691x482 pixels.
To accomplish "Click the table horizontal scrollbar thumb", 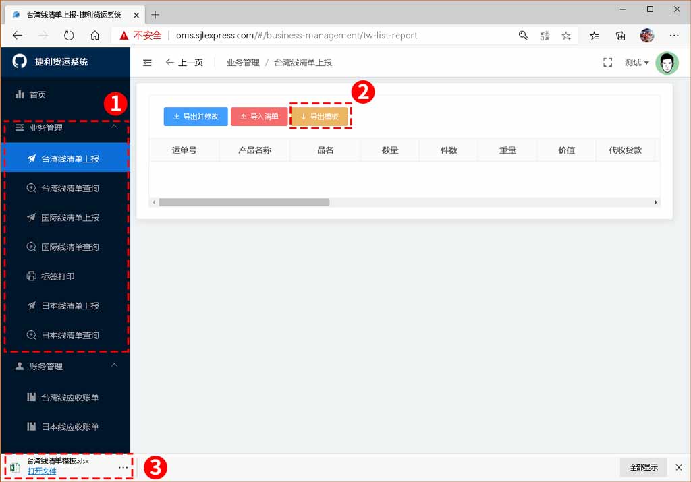I will 244,202.
